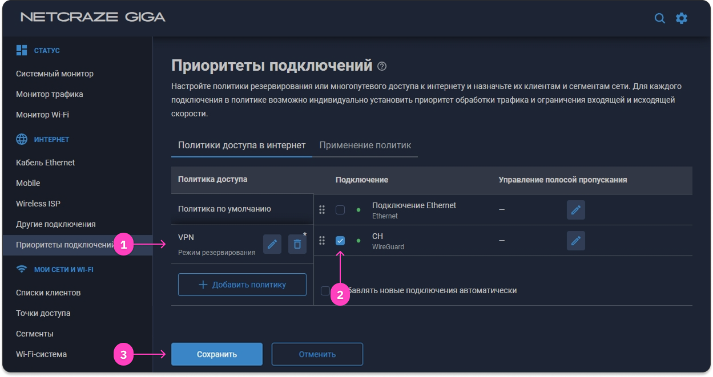Click the Сохранить button
This screenshot has height=377, width=713.
(x=217, y=354)
